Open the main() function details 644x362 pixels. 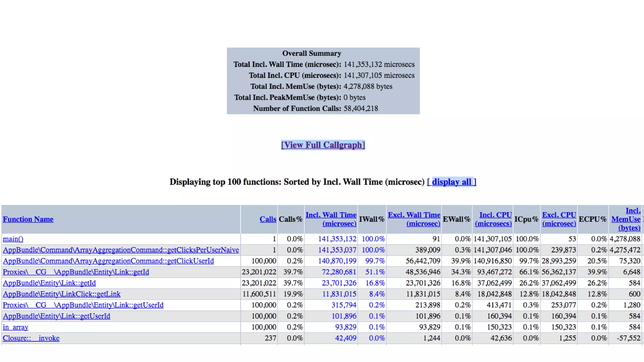(x=13, y=239)
